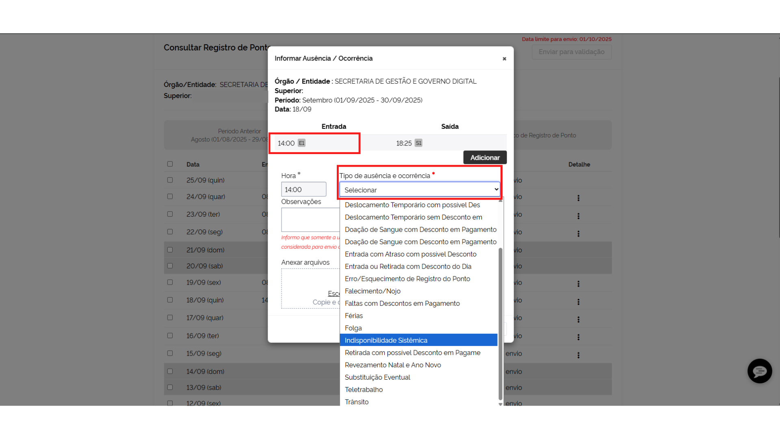780x439 pixels.
Task: Pick the Teletrabalho option
Action: click(x=364, y=389)
